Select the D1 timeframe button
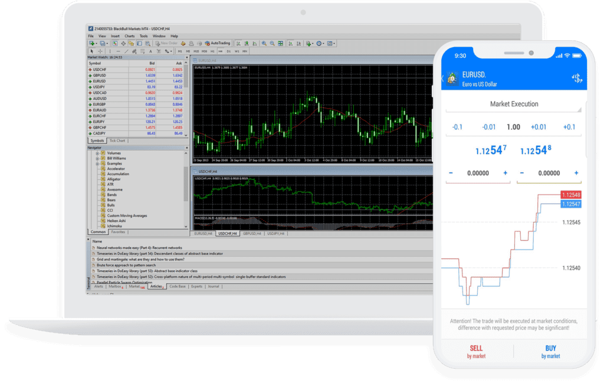The image size is (604, 384). [228, 51]
